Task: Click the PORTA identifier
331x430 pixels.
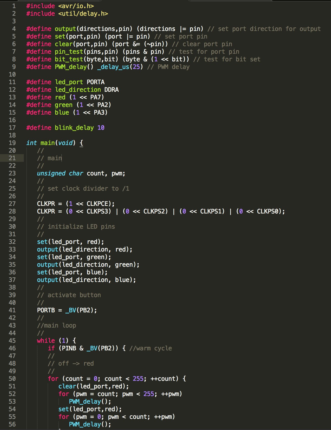Action: 96,82
